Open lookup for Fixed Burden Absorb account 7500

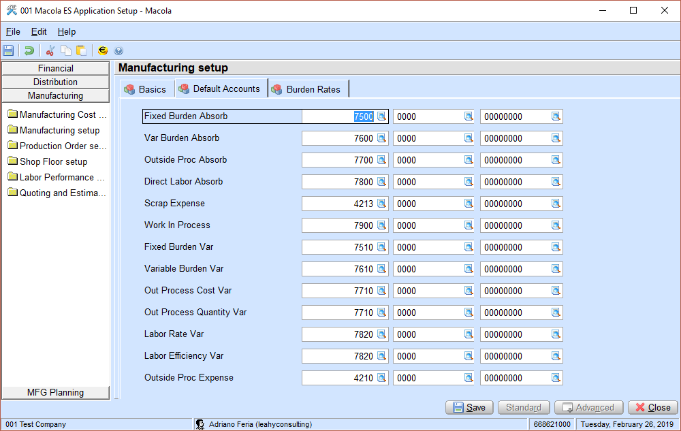[381, 116]
